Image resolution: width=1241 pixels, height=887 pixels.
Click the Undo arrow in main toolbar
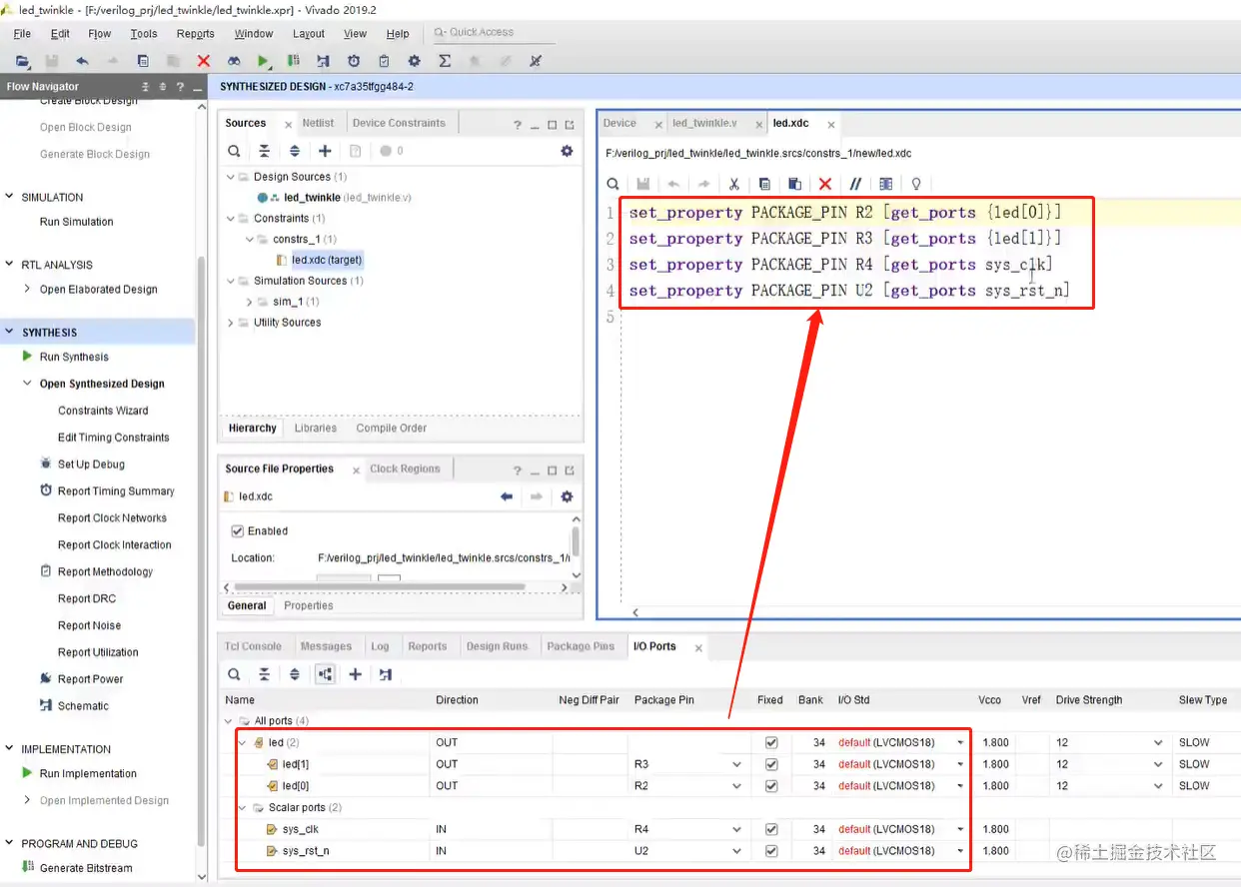point(82,61)
